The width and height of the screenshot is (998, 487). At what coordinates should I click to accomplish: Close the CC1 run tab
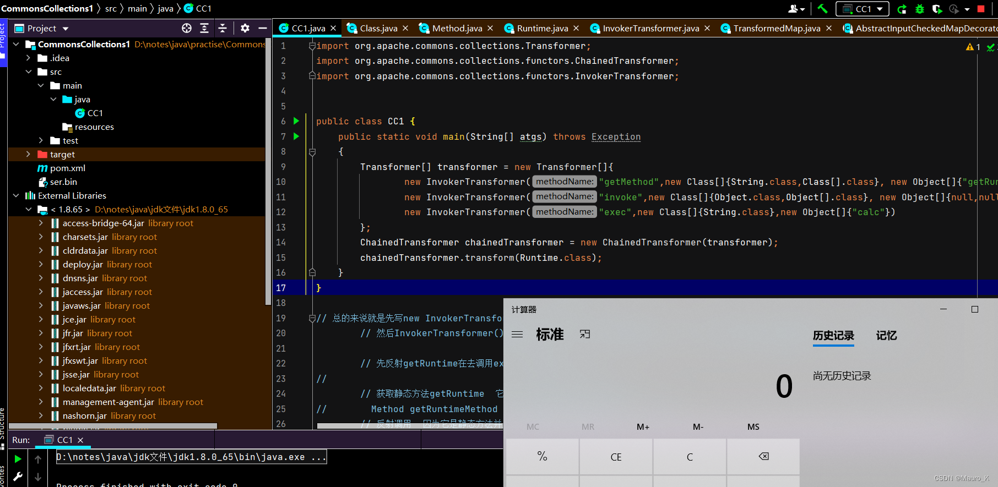tap(80, 440)
